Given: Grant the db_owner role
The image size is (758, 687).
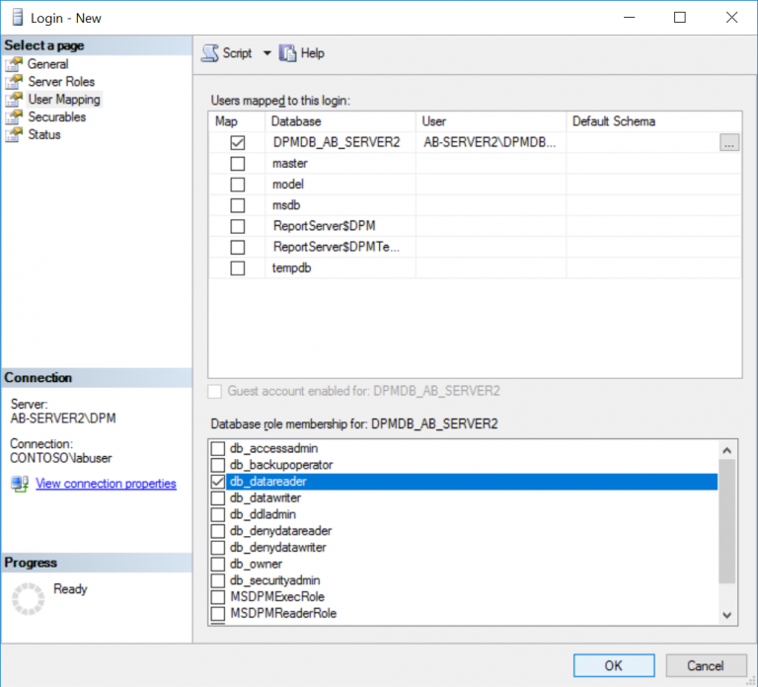Looking at the screenshot, I should (x=218, y=564).
